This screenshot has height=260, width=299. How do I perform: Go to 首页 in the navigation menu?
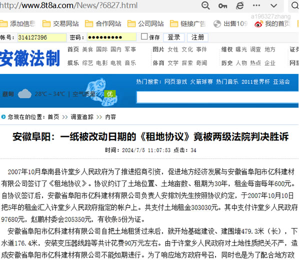[x=73, y=49]
